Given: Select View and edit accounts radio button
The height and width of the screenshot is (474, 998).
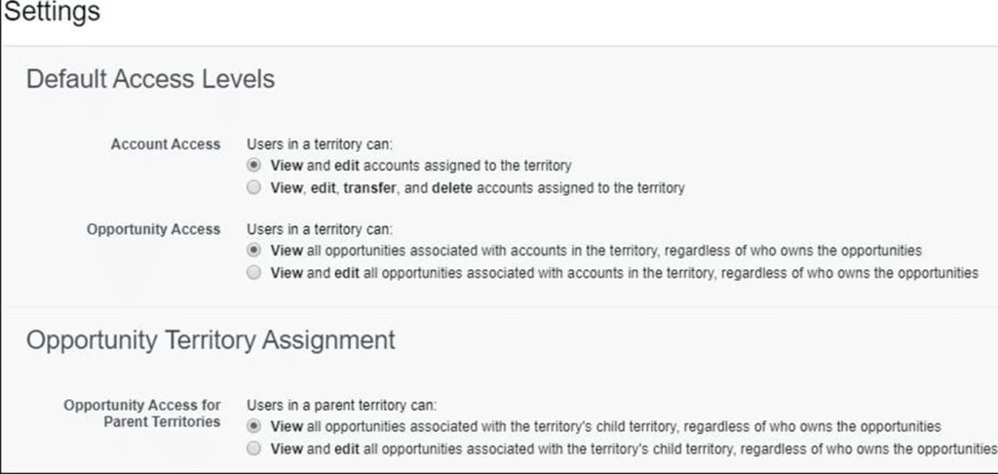Looking at the screenshot, I should click(254, 166).
